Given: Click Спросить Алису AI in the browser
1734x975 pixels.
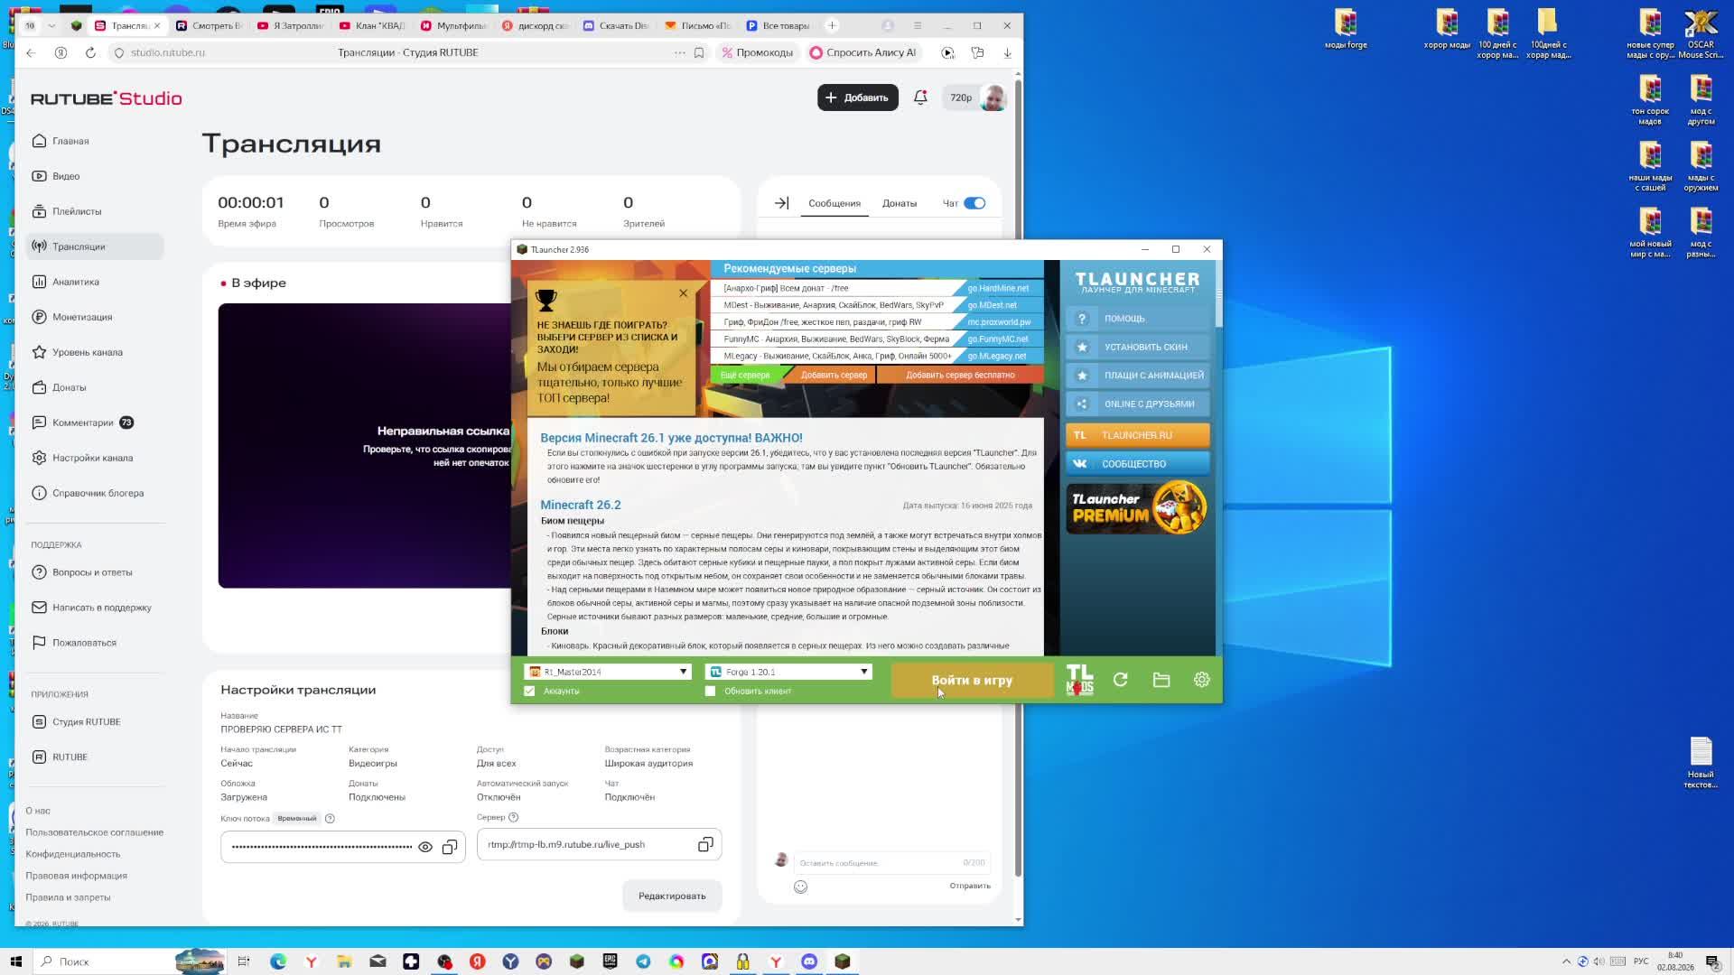Looking at the screenshot, I should pyautogui.click(x=863, y=52).
